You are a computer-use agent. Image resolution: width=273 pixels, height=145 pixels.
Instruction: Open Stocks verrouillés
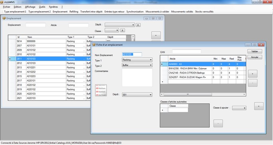point(204,12)
